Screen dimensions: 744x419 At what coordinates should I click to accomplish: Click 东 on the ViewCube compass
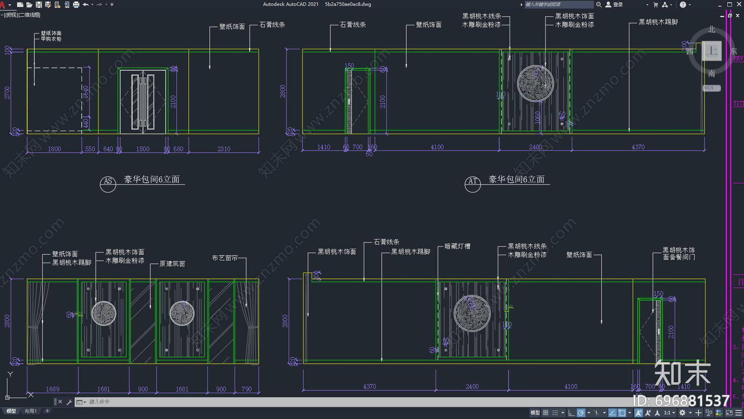tap(734, 51)
